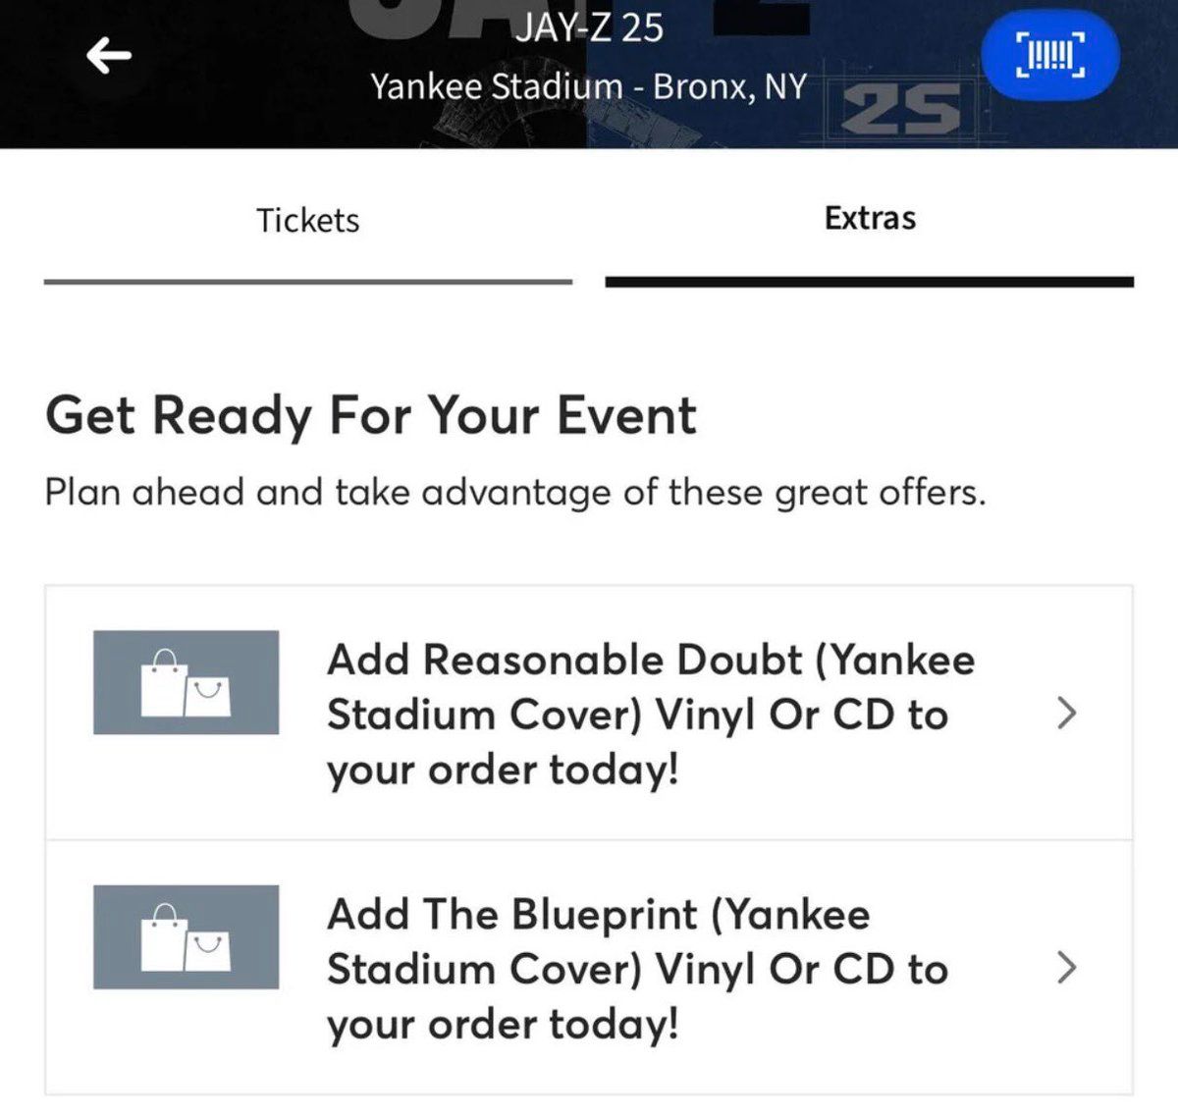Click the small bag in The Blueprint thumbnail

208,950
